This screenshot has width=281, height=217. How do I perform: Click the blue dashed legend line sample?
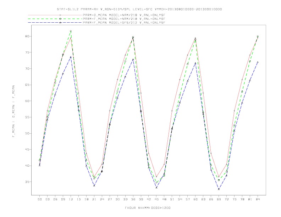coord(55,23)
